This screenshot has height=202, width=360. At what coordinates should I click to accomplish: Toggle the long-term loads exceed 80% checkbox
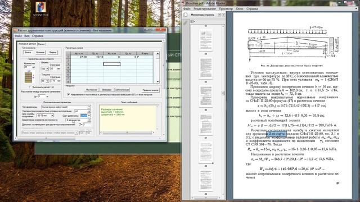[69, 94]
